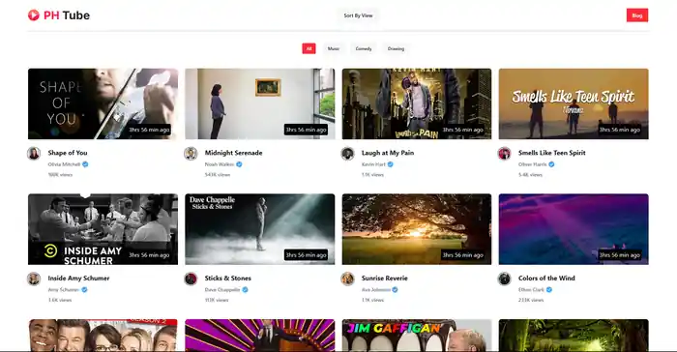The image size is (677, 352).
Task: Click the author name Ethan Clark
Action: point(532,290)
